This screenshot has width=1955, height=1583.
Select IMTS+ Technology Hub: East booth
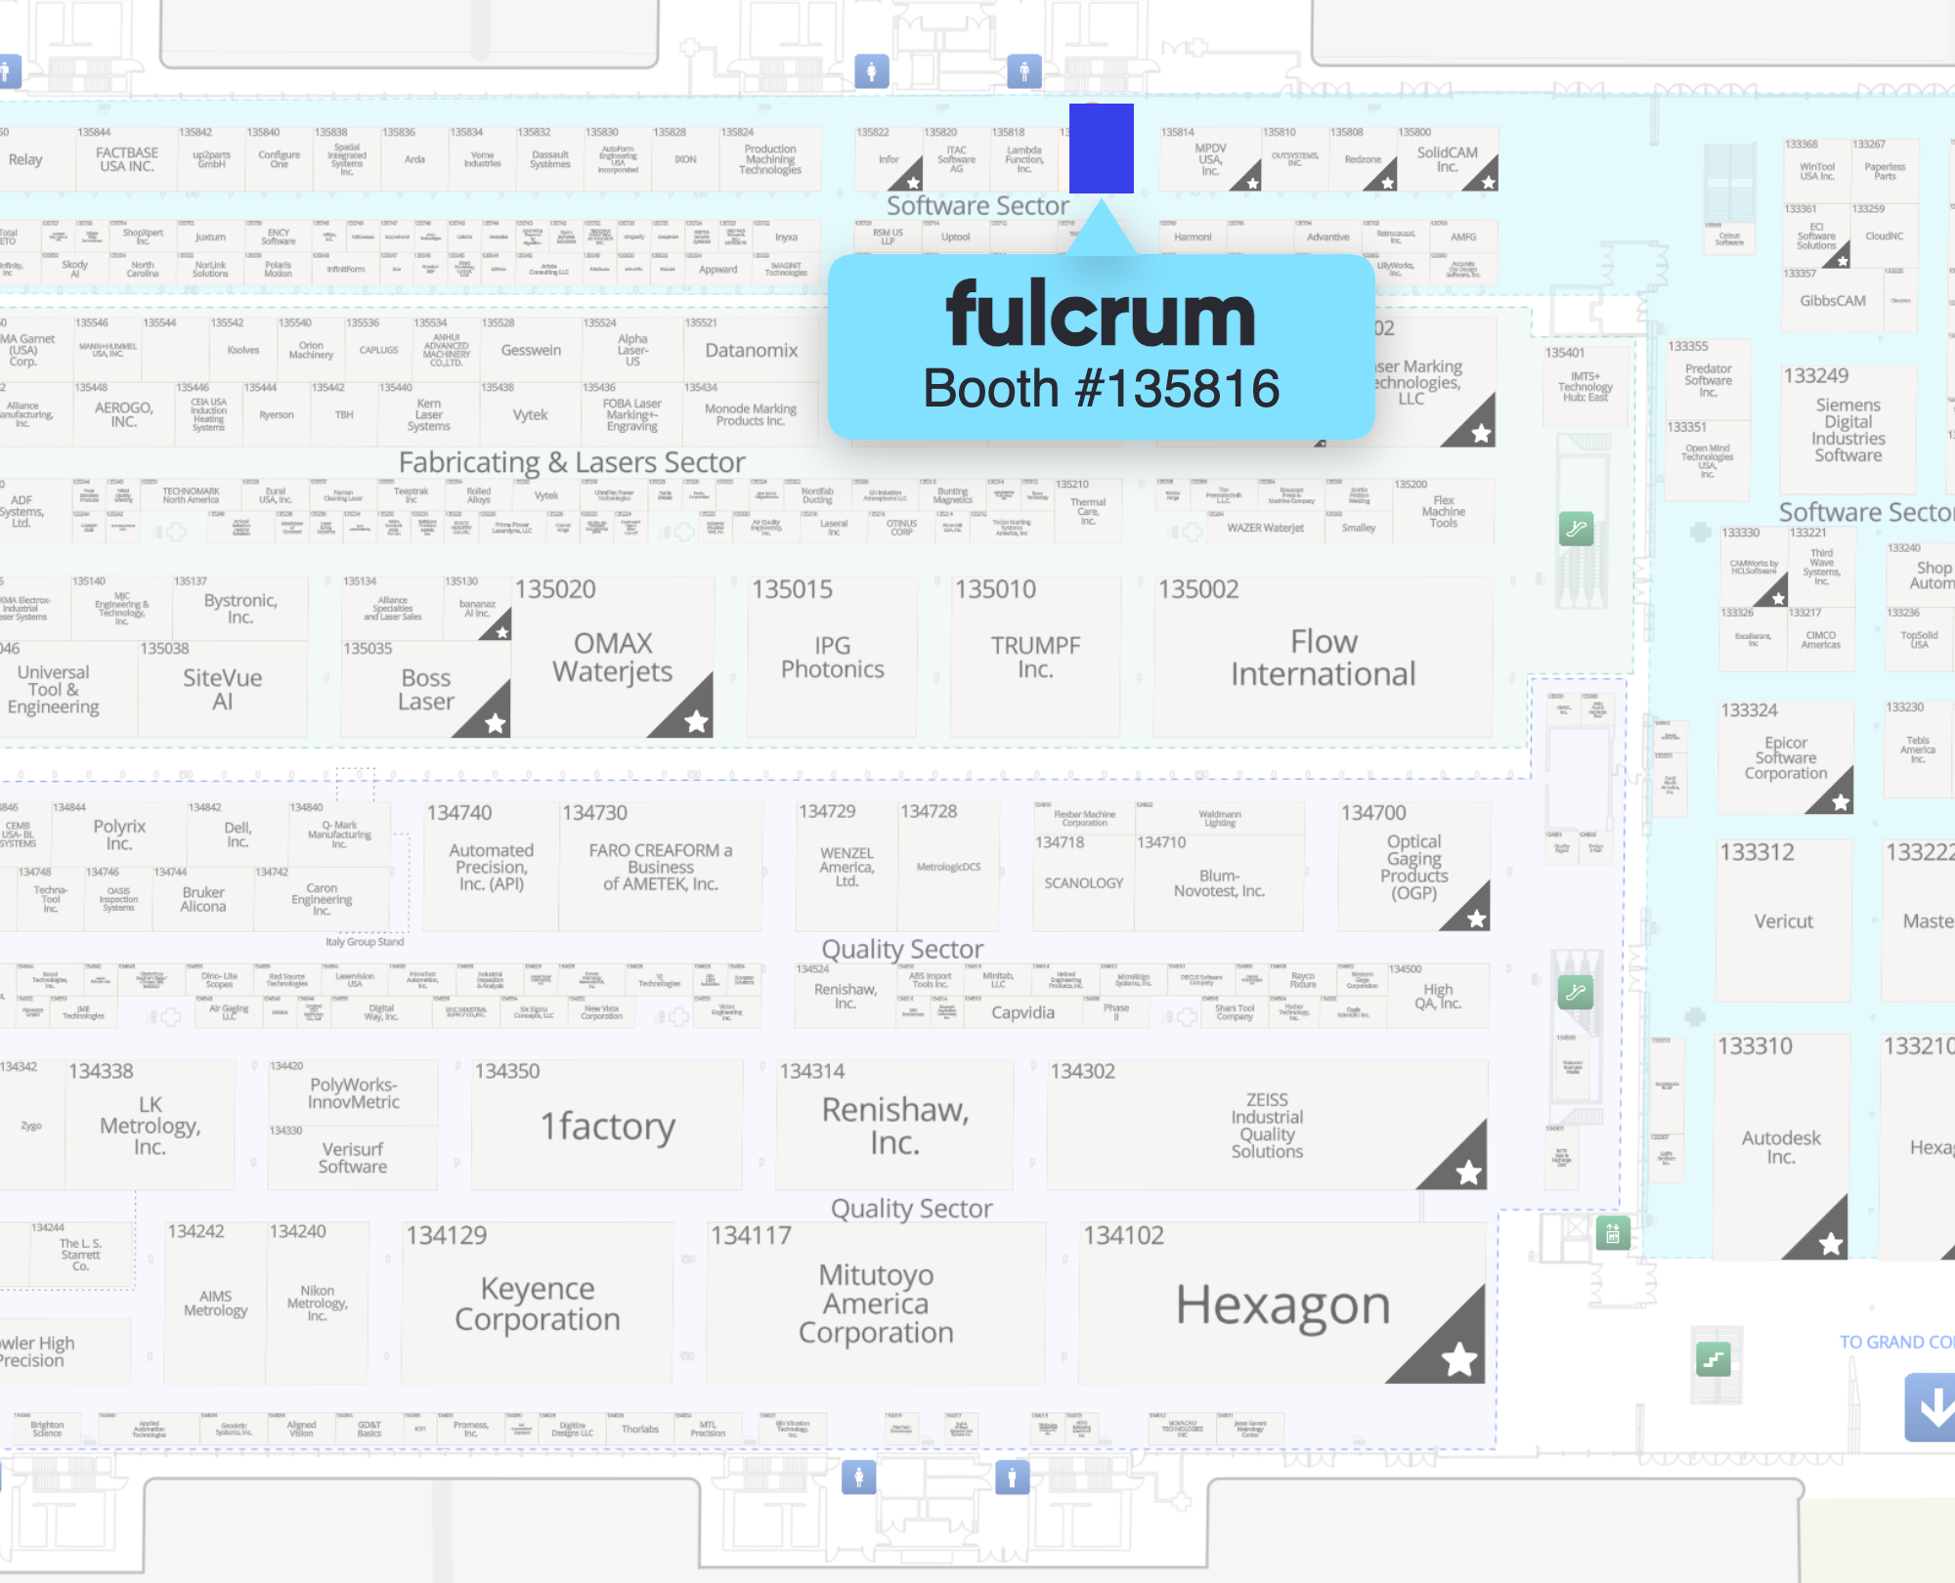click(1585, 386)
